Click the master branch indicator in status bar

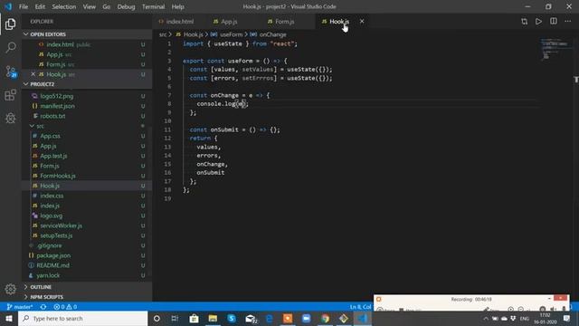click(20, 307)
